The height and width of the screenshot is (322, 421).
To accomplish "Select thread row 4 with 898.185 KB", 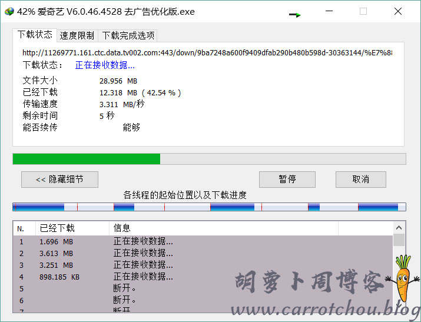I will coord(203,277).
